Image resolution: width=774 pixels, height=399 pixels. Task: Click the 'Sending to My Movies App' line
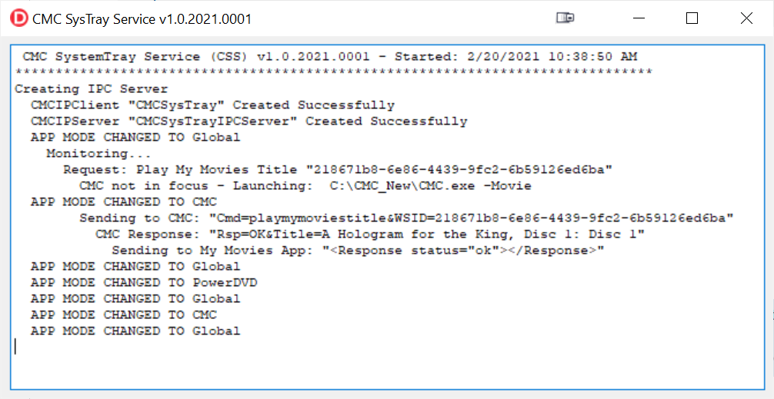(358, 251)
